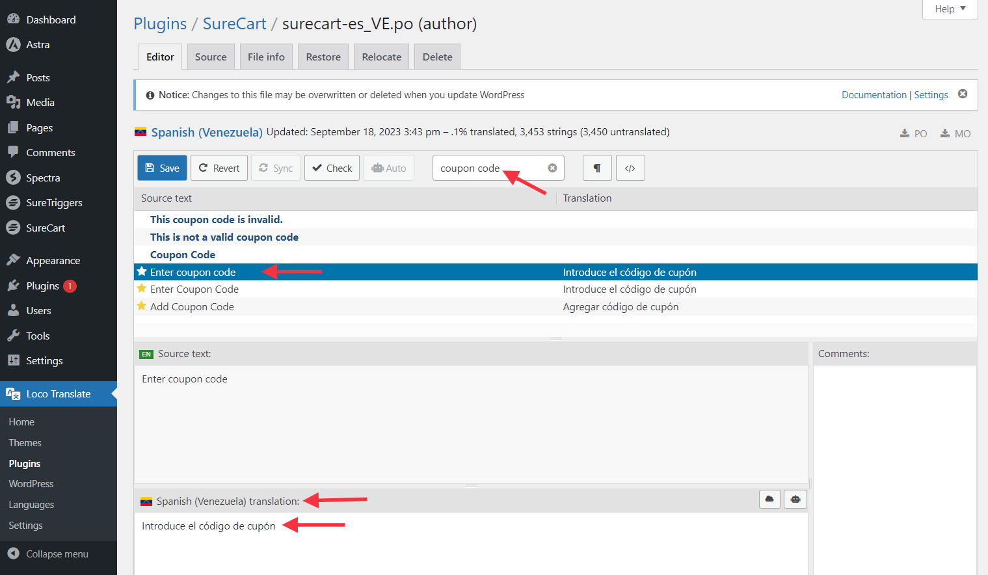Viewport: 988px width, 575px height.
Task: Switch to the Source tab
Action: click(x=211, y=57)
